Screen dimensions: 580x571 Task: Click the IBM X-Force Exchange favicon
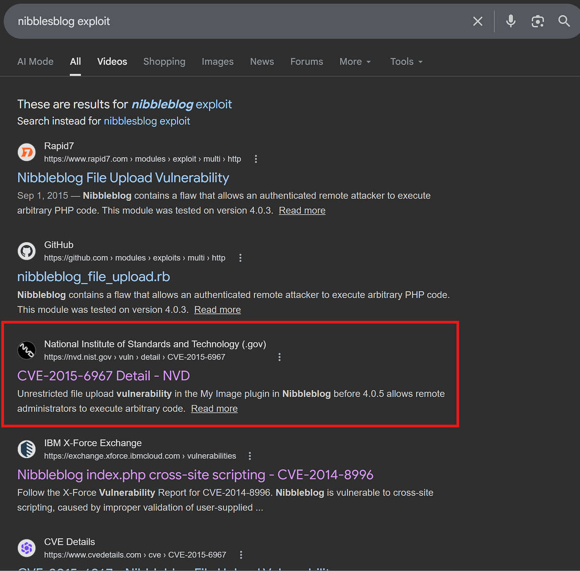click(x=27, y=449)
